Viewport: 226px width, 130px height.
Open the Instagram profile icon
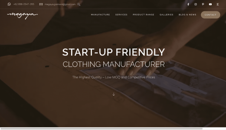click(196, 4)
